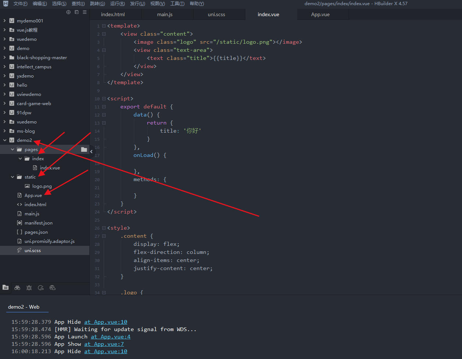The image size is (462, 359).
Task: Open the 视图(V) menu
Action: (157, 4)
